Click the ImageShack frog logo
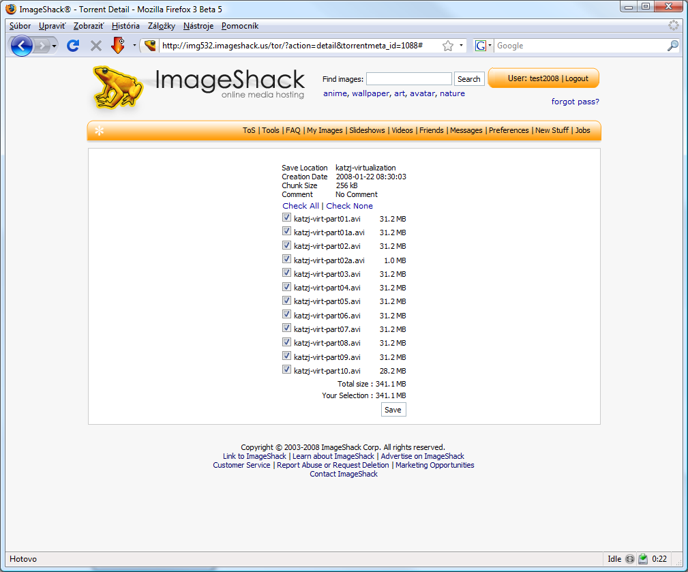 (x=117, y=87)
